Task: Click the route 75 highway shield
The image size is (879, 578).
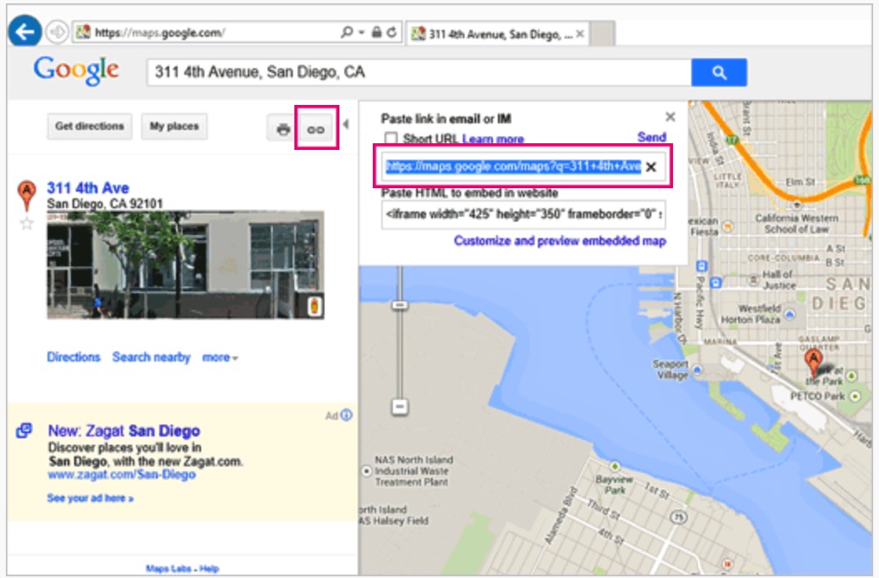Action: [679, 516]
